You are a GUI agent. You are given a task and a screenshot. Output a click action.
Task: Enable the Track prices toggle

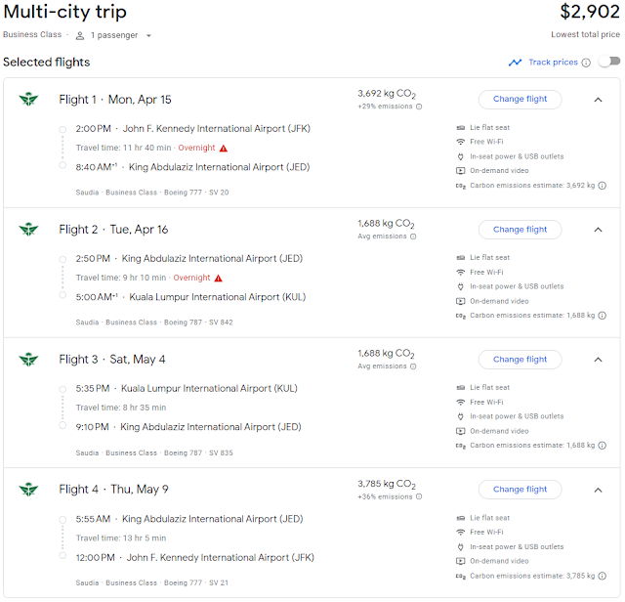coord(608,63)
